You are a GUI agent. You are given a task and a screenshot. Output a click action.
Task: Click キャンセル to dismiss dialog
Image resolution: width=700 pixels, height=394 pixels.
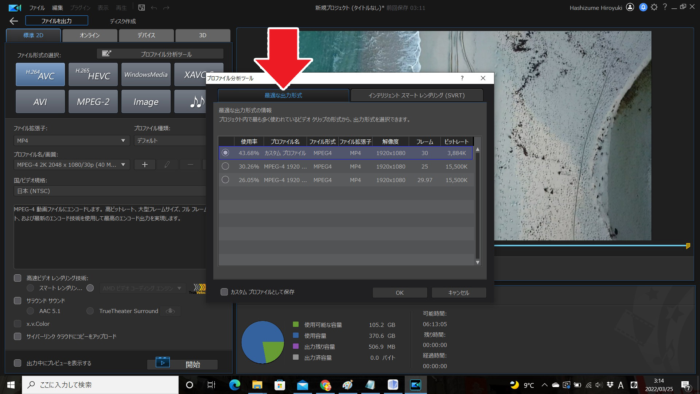click(x=457, y=293)
